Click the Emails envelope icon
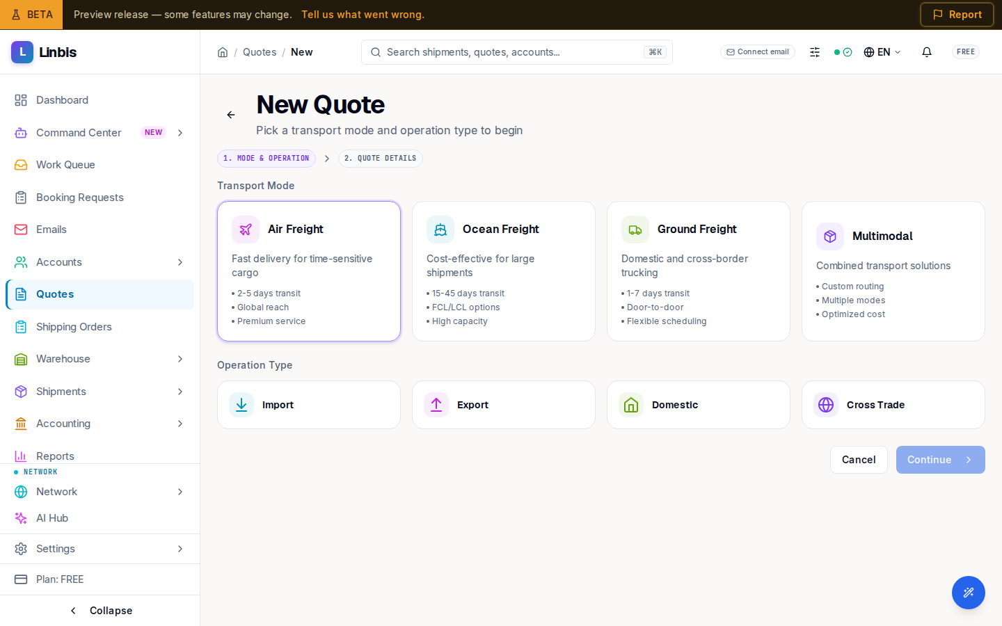The width and height of the screenshot is (1002, 626). point(21,230)
